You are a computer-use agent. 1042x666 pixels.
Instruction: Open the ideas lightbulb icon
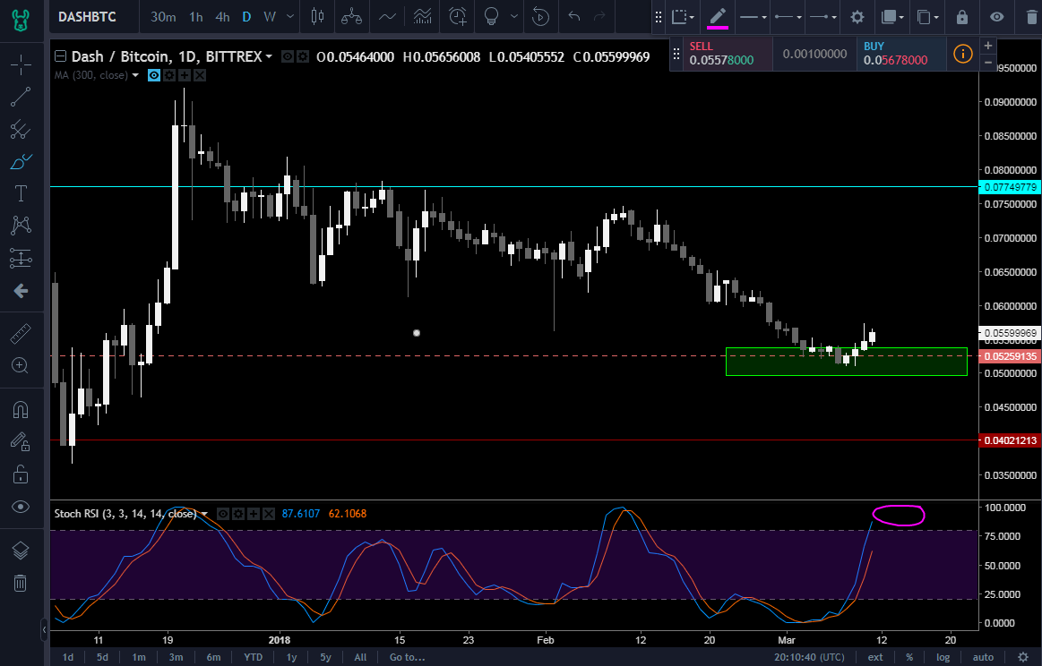pos(491,17)
